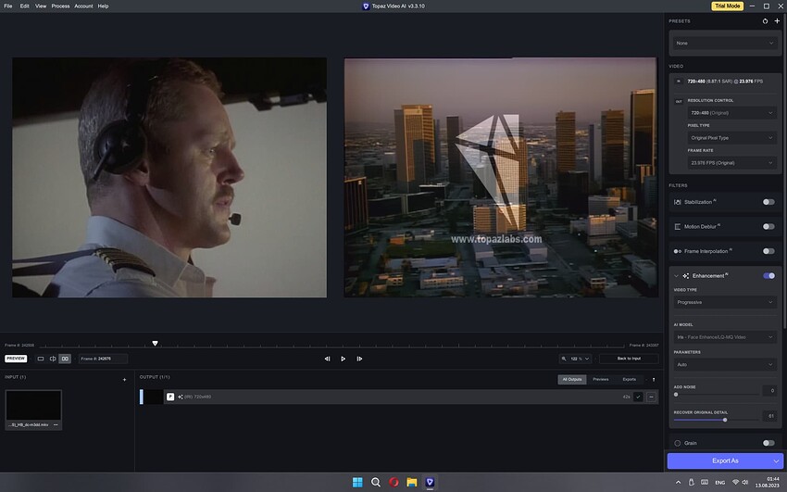Open the Opera browser from taskbar

(394, 482)
